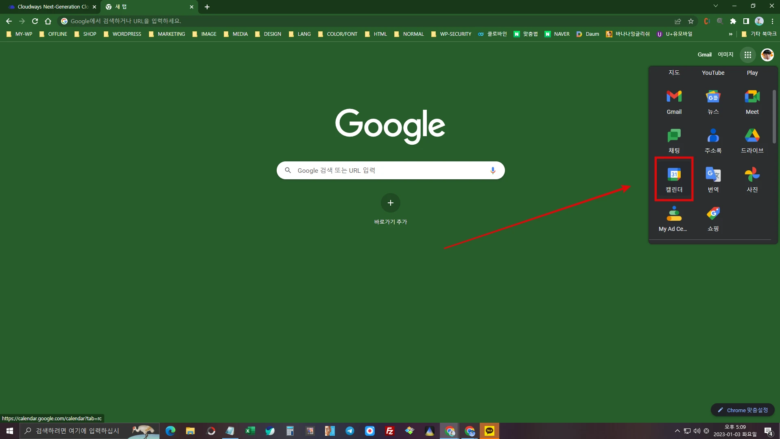780x439 pixels.
Task: Add a shortcut (바로가기 추가) button
Action: [x=390, y=209]
